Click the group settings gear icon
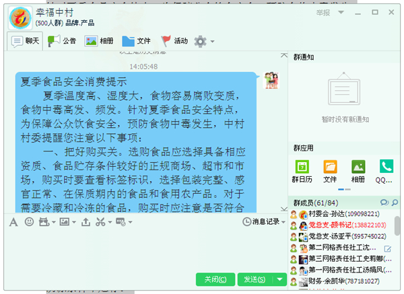The width and height of the screenshot is (404, 294). point(200,41)
